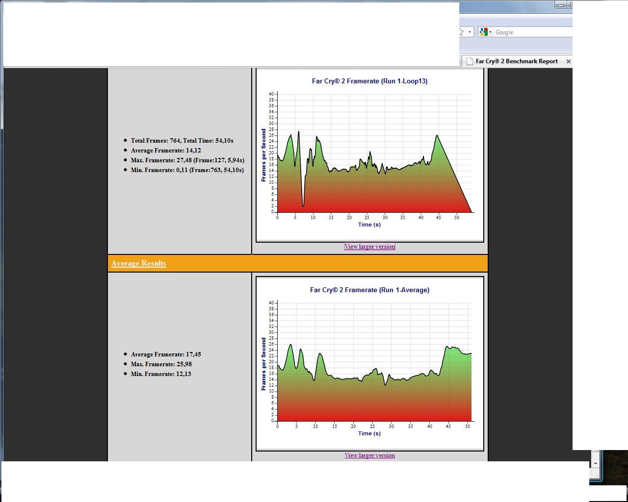Select text 'Min. Framerate: 0,11 (Frame:763, 54,10s)'
628x502 pixels.
pyautogui.click(x=187, y=170)
